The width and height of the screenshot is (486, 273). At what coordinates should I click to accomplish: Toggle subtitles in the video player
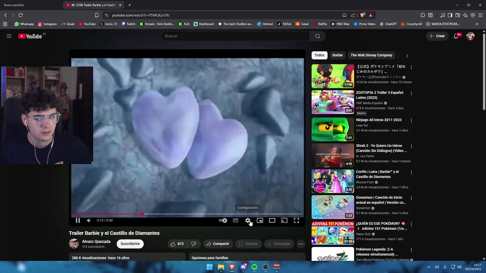236,220
